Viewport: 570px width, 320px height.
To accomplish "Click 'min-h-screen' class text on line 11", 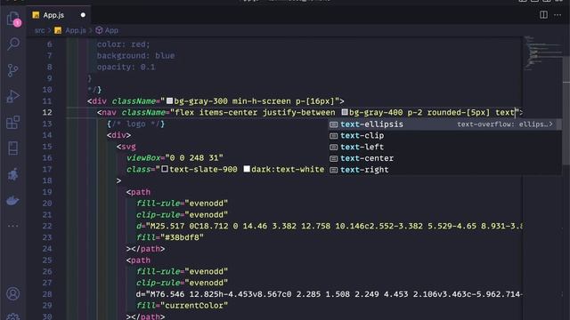I will (x=261, y=100).
